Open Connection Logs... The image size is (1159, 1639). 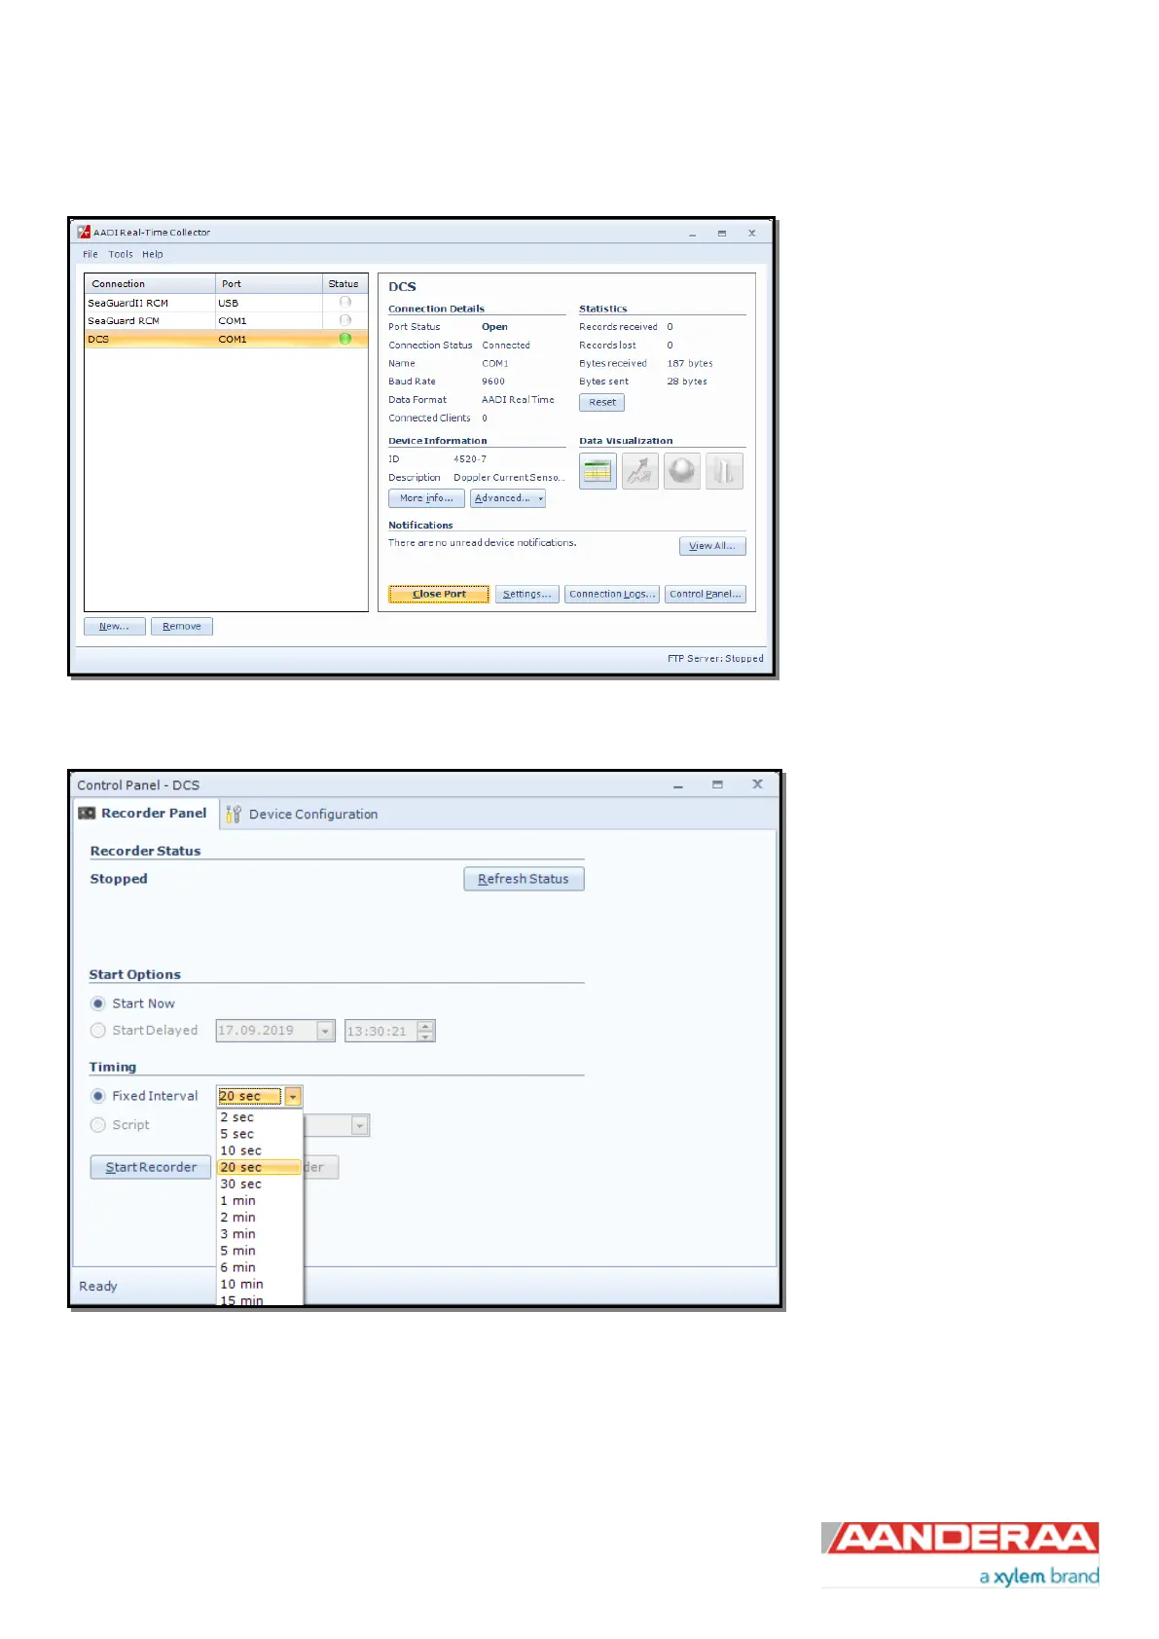click(612, 594)
